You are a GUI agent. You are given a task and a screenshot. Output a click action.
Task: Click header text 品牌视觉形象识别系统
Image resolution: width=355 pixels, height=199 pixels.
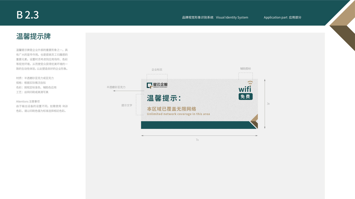198,17
